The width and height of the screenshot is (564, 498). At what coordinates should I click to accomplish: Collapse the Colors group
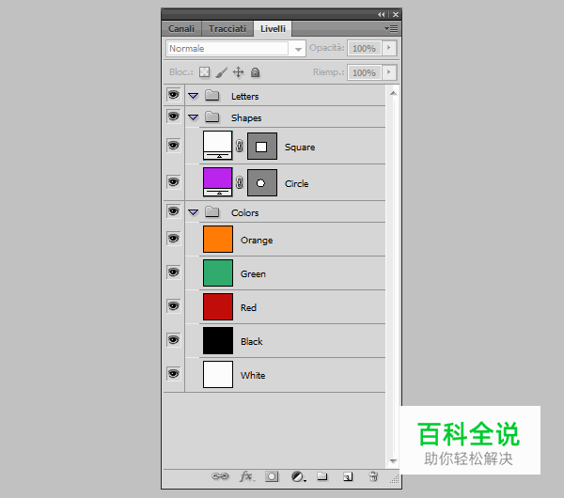193,212
